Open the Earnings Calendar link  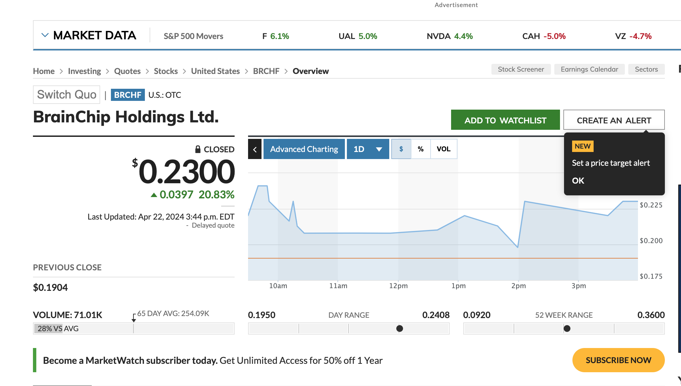590,69
